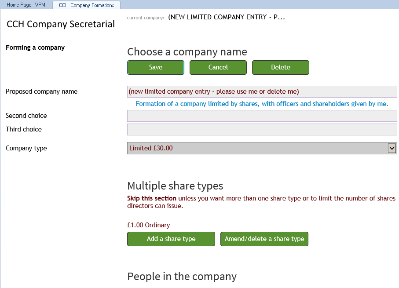The width and height of the screenshot is (399, 288).
Task: Select the CCH Company Formations tab
Action: tap(86, 5)
